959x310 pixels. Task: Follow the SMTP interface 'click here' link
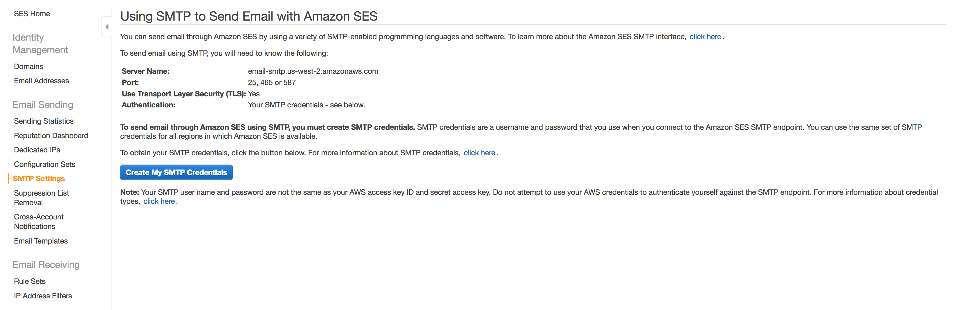click(705, 37)
